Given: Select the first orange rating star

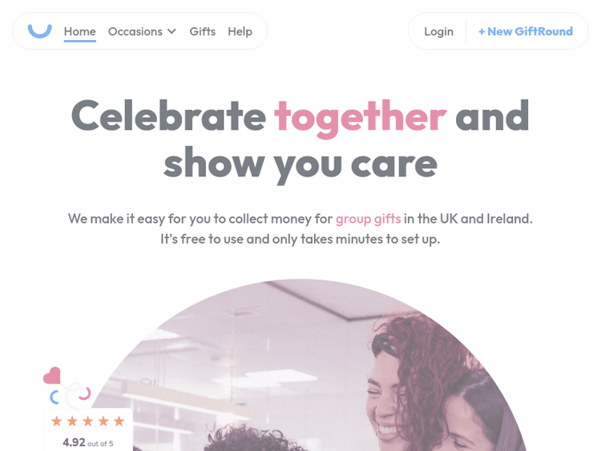Looking at the screenshot, I should [57, 421].
